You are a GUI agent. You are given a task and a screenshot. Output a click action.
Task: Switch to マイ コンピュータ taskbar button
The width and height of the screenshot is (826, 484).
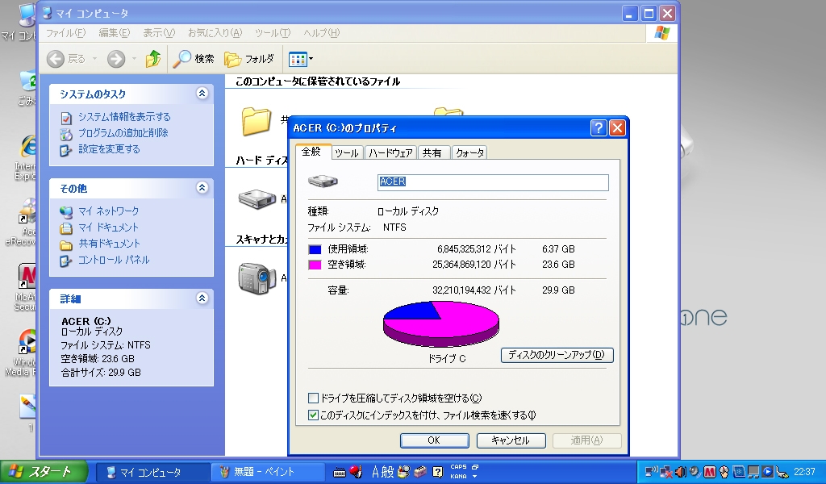pyautogui.click(x=152, y=472)
